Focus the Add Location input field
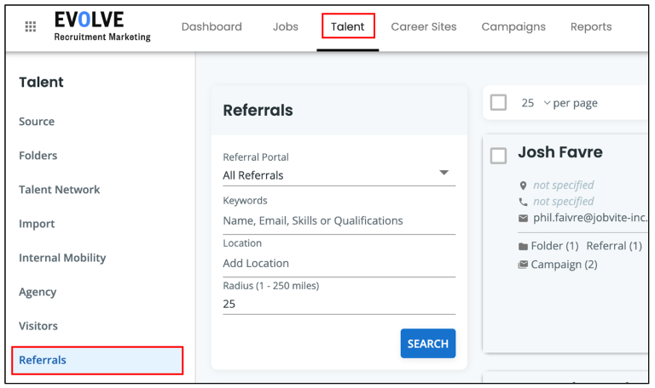 coord(339,264)
